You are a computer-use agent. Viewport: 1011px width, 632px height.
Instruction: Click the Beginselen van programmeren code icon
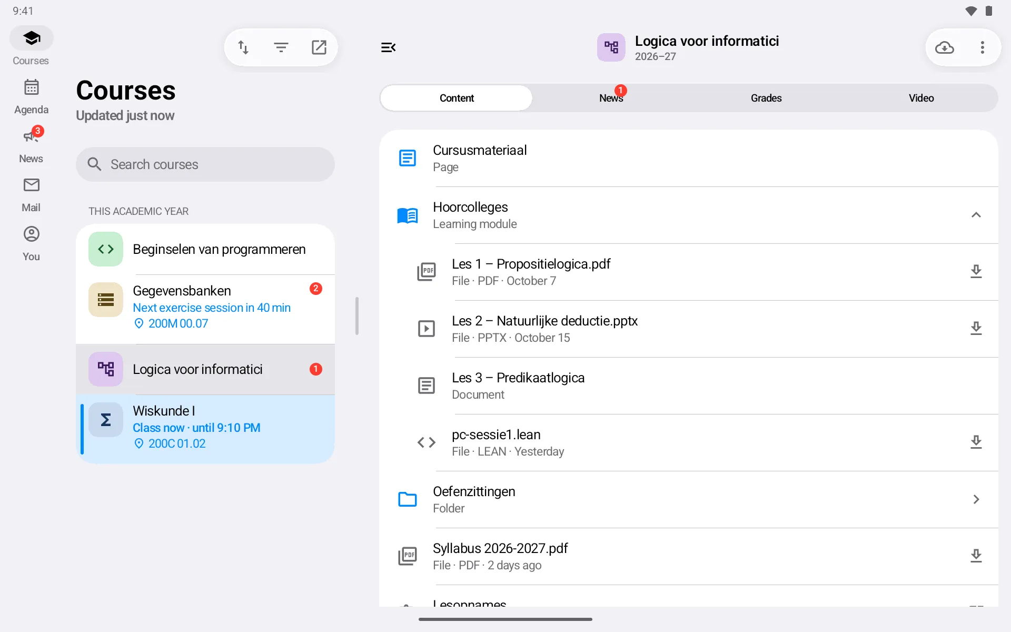click(106, 249)
